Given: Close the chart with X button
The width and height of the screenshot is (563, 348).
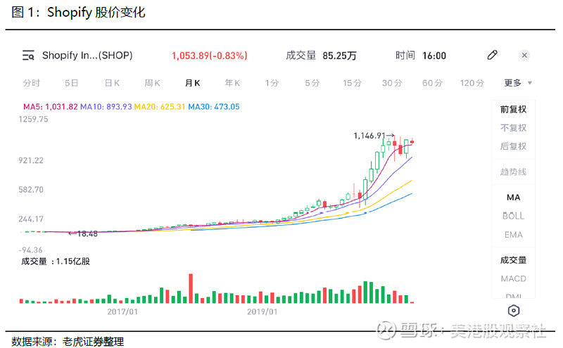Looking at the screenshot, I should coord(524,56).
